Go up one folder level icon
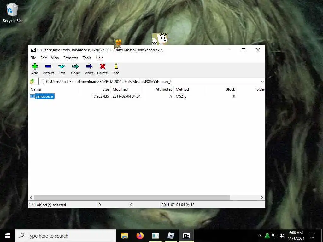The width and height of the screenshot is (323, 242). 32,81
